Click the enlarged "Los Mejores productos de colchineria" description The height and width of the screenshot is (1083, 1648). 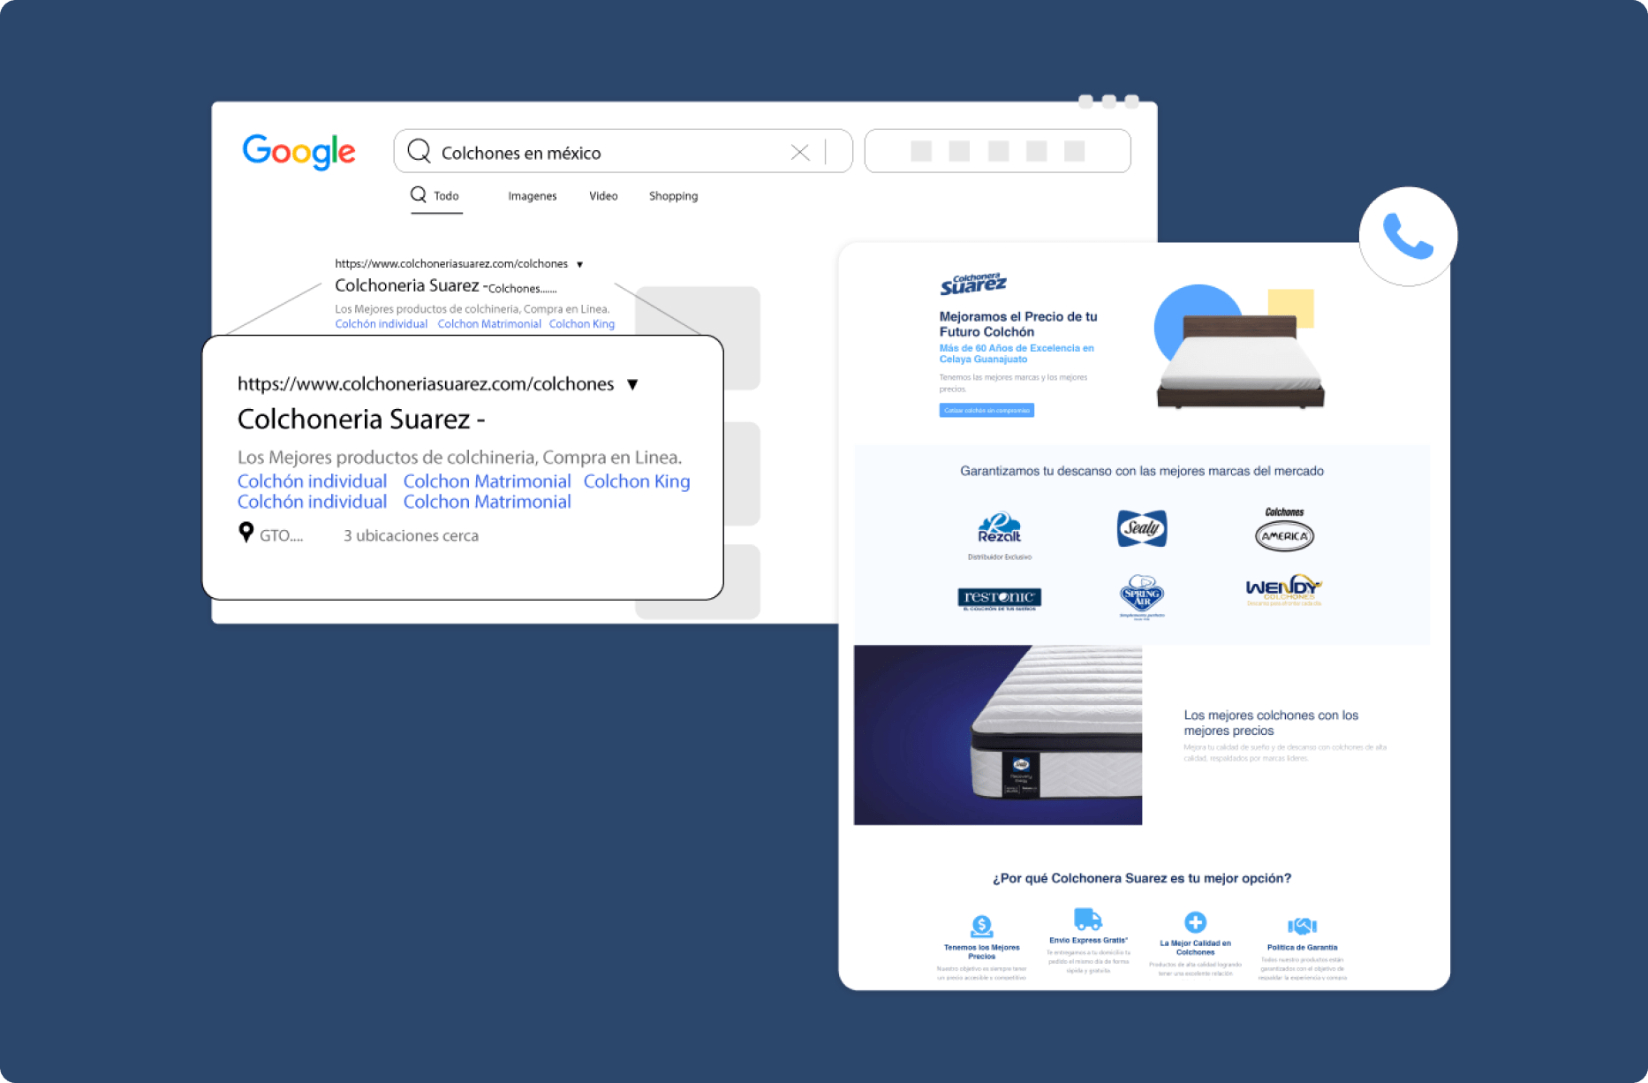459,458
